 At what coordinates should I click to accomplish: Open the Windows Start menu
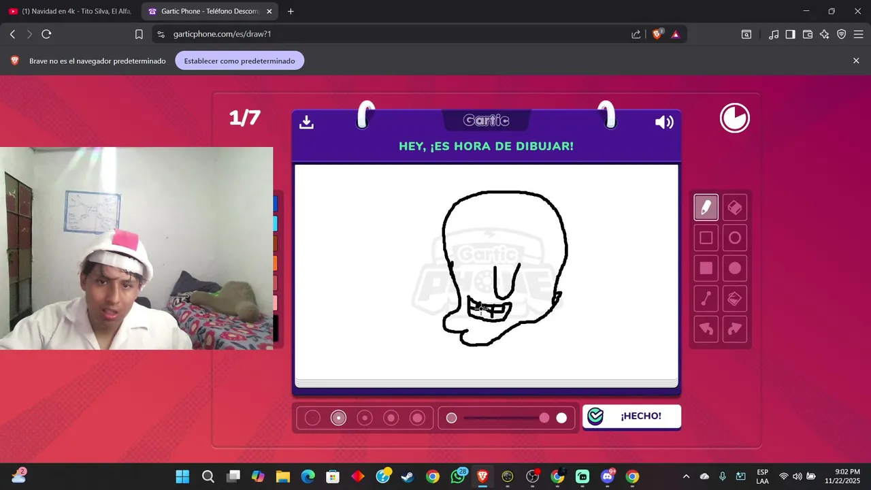[182, 476]
